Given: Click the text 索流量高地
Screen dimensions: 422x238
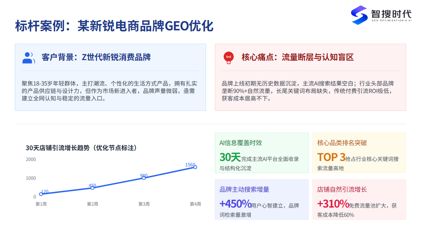Looking at the screenshot, I should (x=330, y=168).
